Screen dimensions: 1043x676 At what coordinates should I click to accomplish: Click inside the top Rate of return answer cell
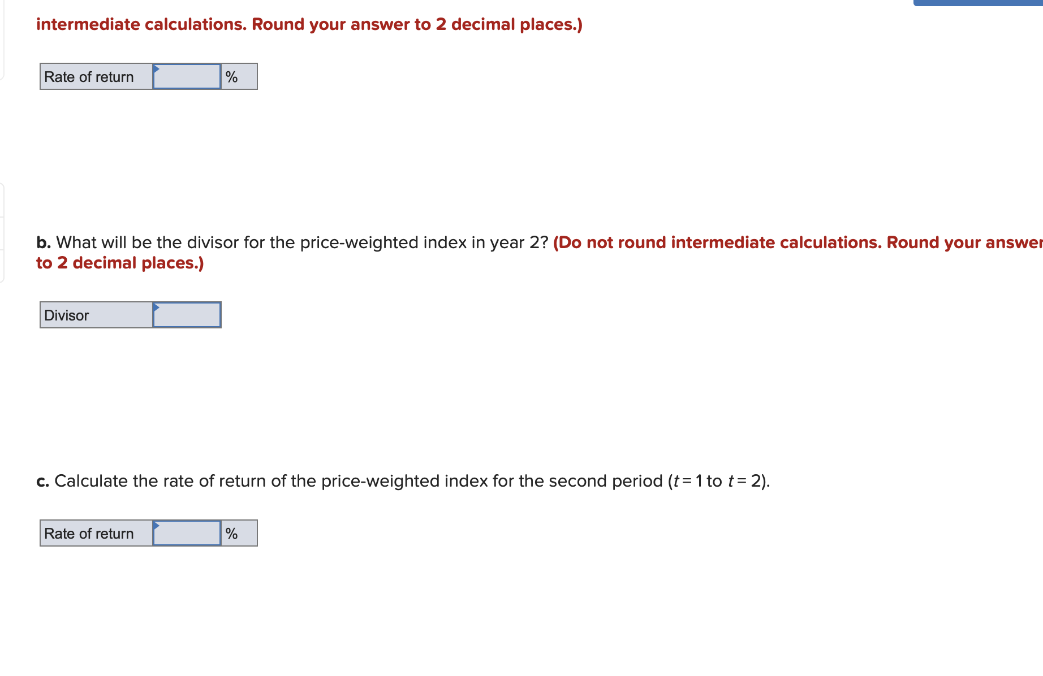pos(186,76)
